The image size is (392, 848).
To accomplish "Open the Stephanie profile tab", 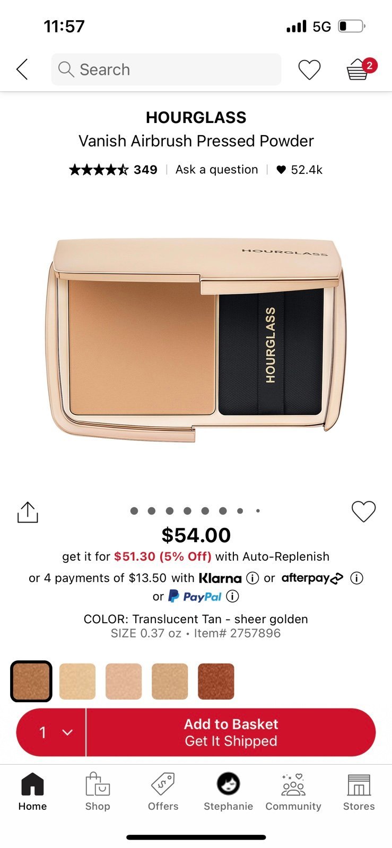I will point(229,792).
